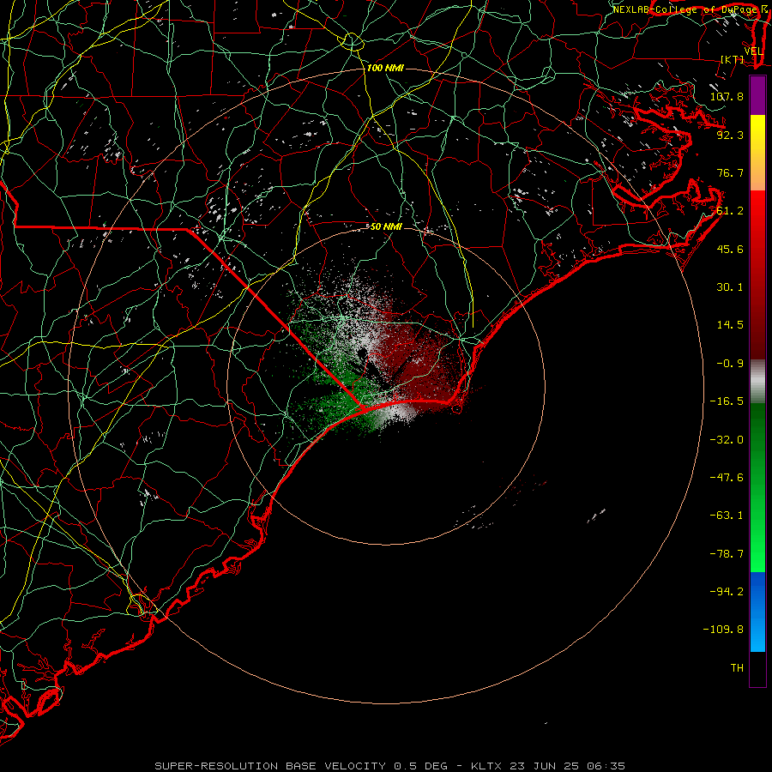Select the -109.8 scale value
The height and width of the screenshot is (772, 772).
tap(724, 630)
